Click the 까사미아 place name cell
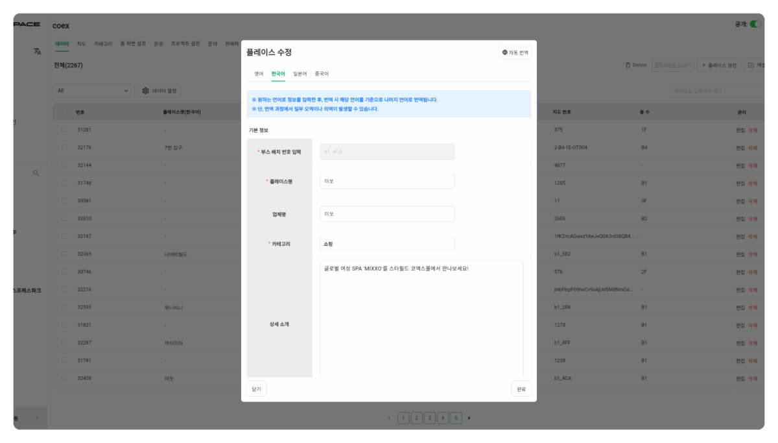Image resolution: width=778 pixels, height=443 pixels. point(174,343)
